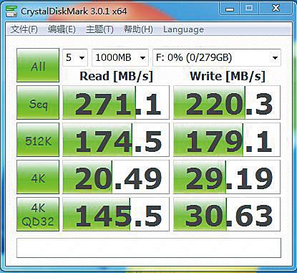Open the Language menu
The width and height of the screenshot is (297, 273).
183,29
